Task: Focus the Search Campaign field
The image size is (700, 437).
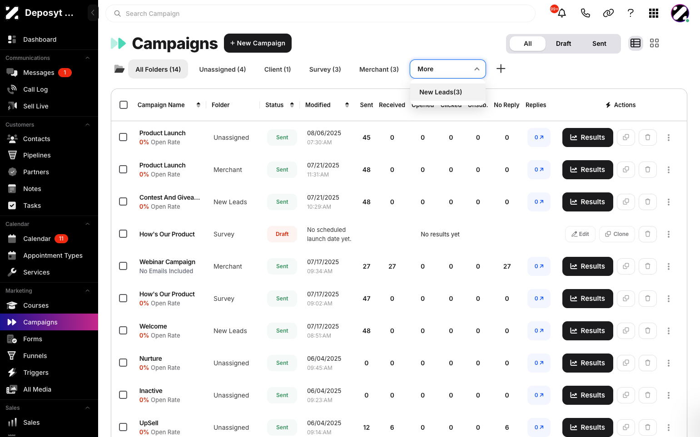Action: (x=321, y=14)
